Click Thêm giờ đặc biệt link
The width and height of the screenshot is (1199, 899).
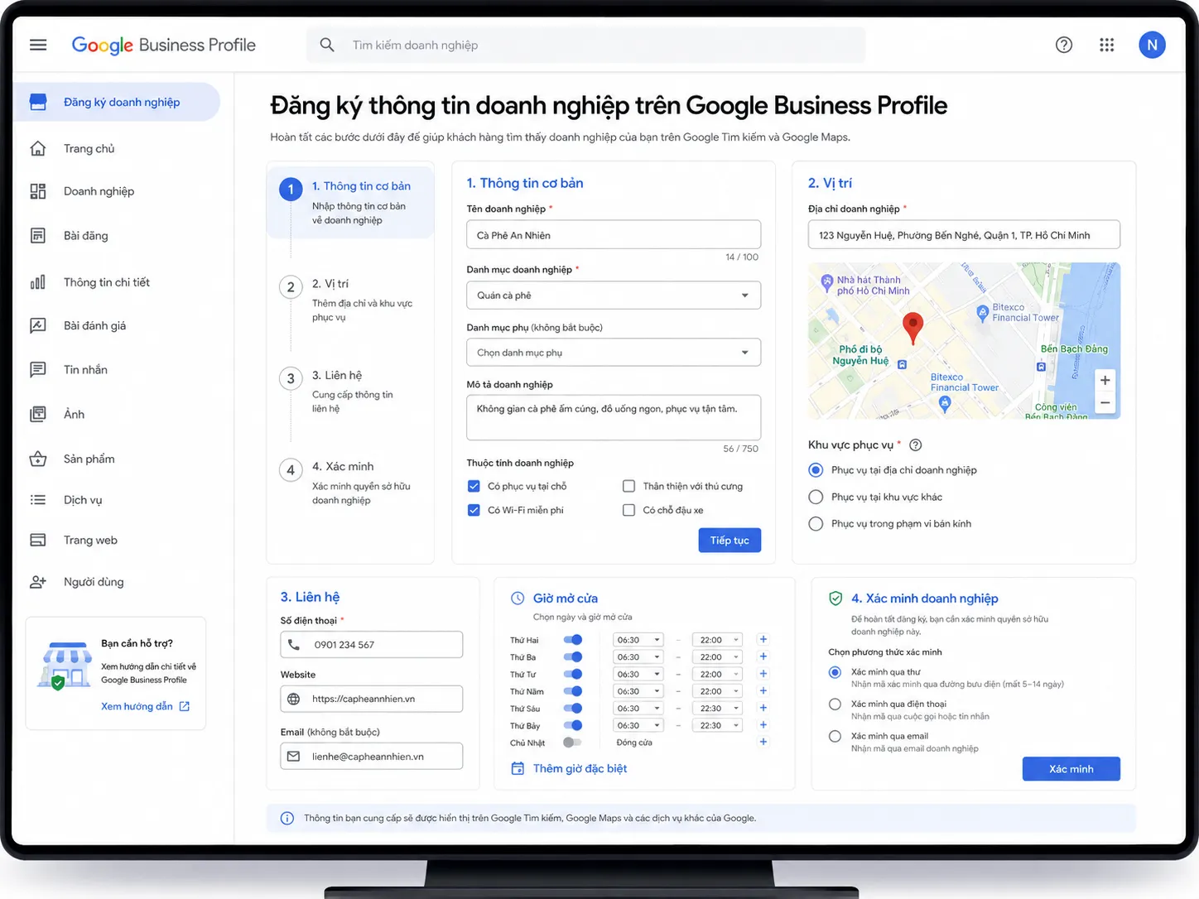click(580, 768)
